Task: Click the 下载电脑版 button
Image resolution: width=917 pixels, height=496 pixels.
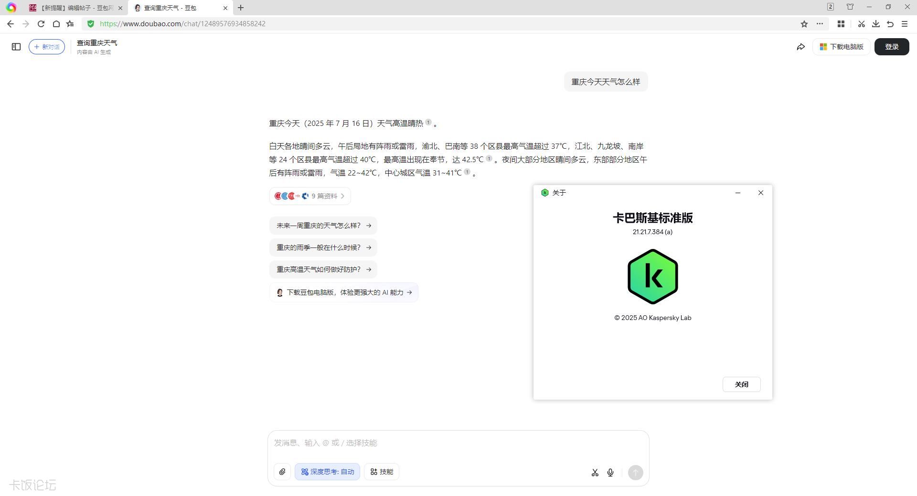Action: tap(842, 47)
